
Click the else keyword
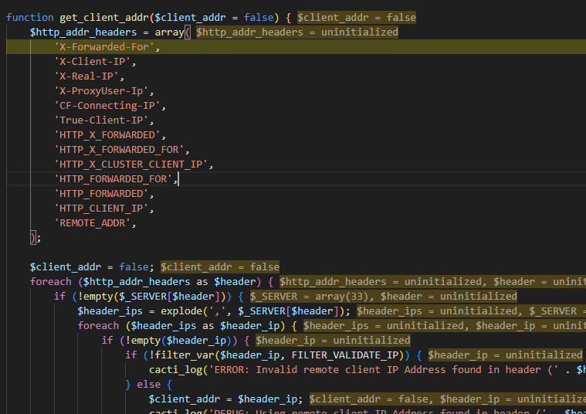point(149,385)
